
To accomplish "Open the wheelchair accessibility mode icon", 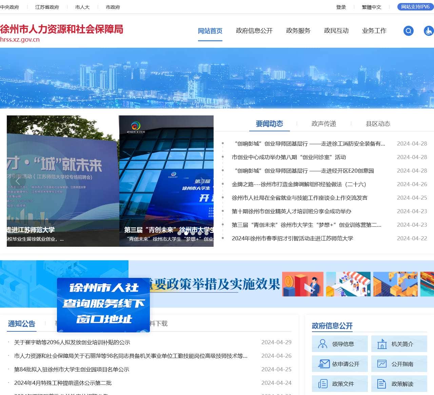I will click(429, 31).
